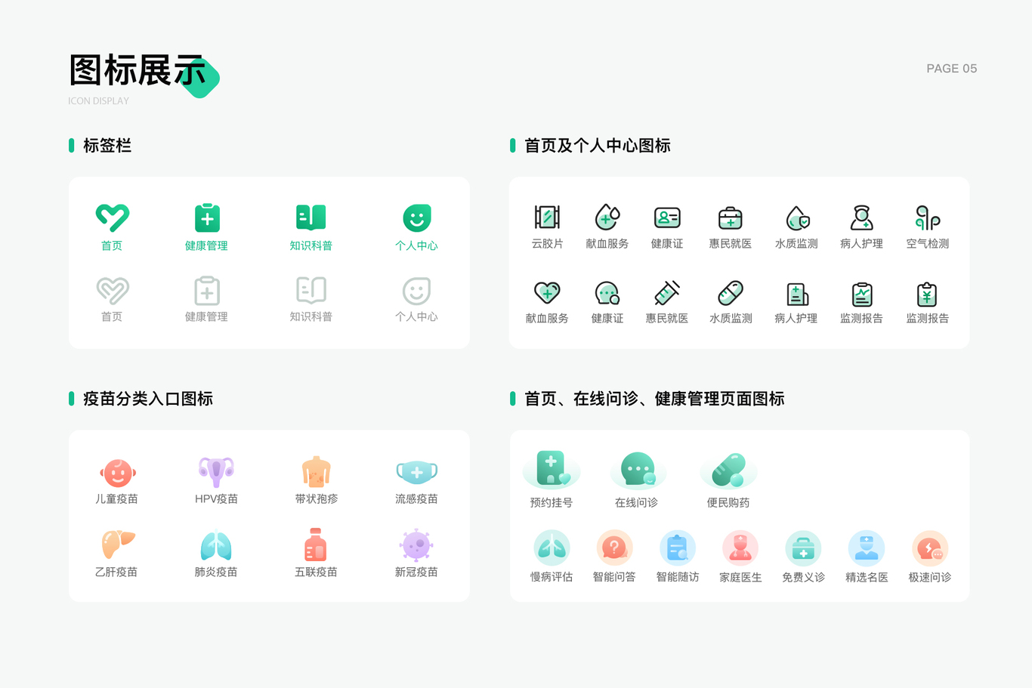
Task: Click the gray inactive 健康管理 clipboard tab
Action: point(207,291)
